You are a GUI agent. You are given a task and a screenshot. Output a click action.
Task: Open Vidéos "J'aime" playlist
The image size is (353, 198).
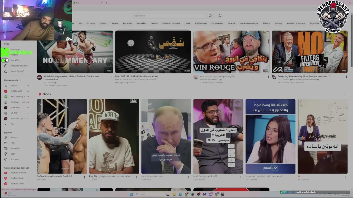point(17,71)
